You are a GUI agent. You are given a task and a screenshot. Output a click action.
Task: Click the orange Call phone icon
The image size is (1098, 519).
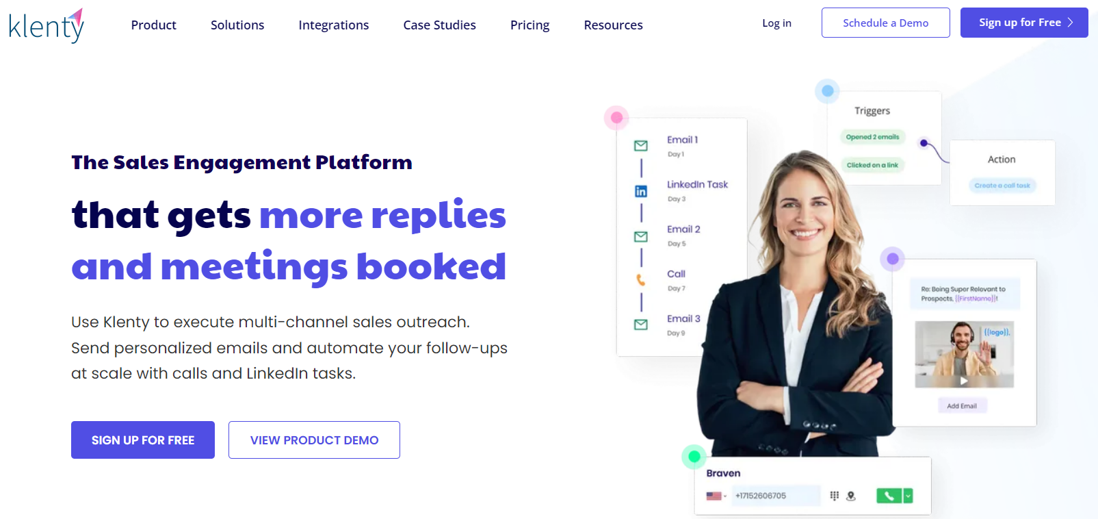641,280
